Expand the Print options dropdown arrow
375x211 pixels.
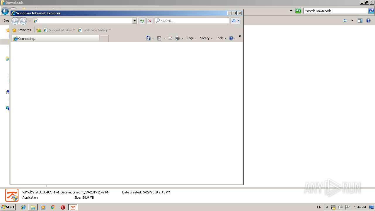tap(183, 38)
